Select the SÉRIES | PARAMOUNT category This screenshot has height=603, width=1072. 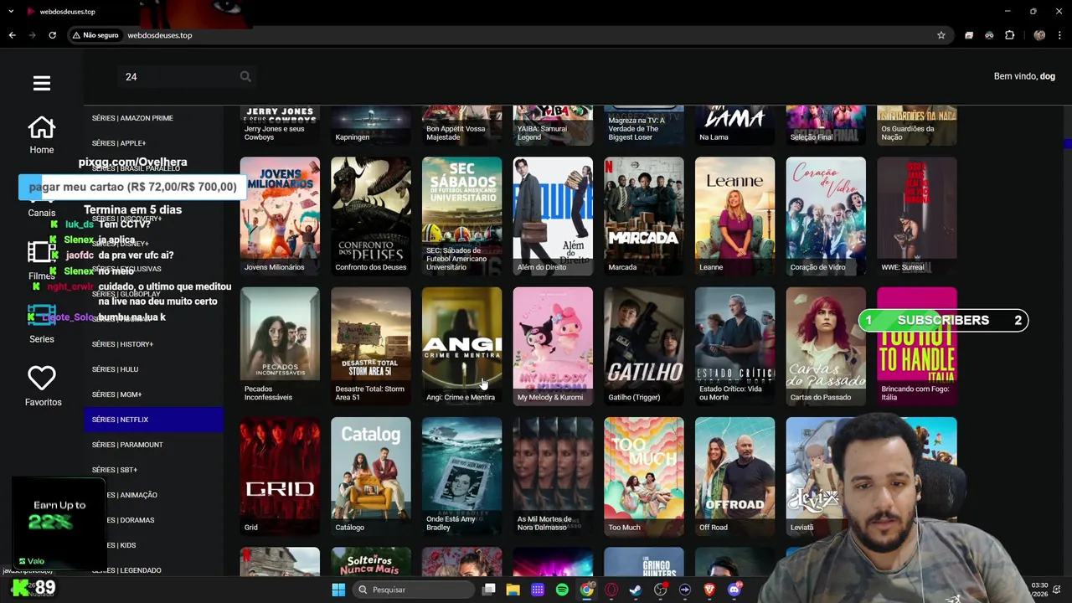click(153, 445)
